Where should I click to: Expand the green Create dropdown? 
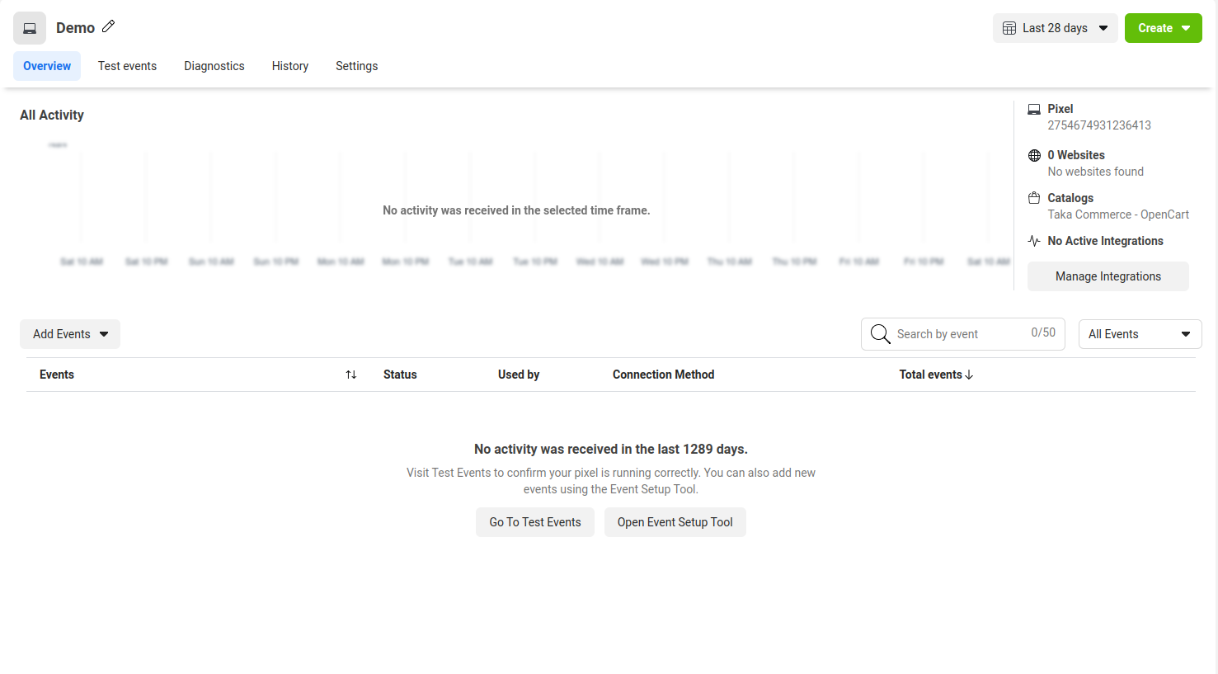coord(1163,28)
